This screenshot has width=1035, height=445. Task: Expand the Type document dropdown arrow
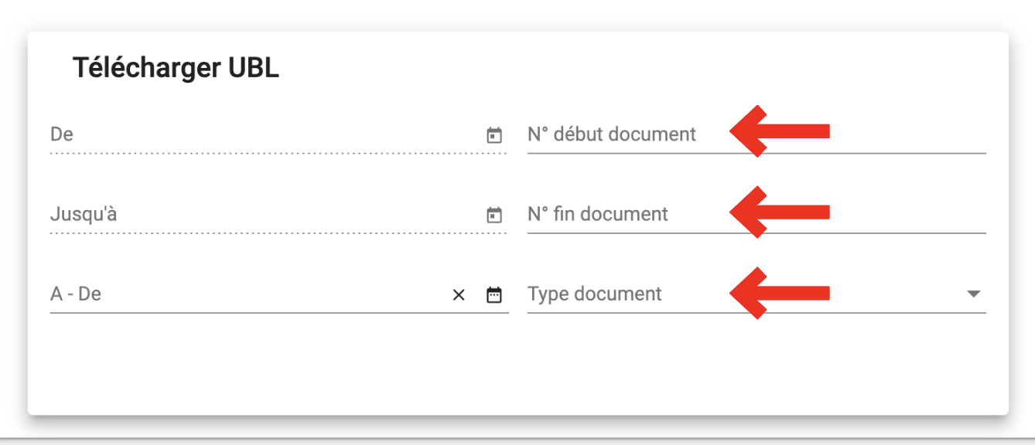coord(973,294)
